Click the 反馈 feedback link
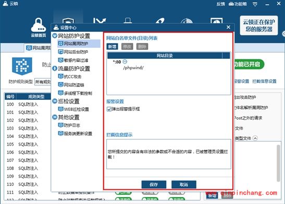Viewport: 285px width, 204px height. click(x=221, y=4)
